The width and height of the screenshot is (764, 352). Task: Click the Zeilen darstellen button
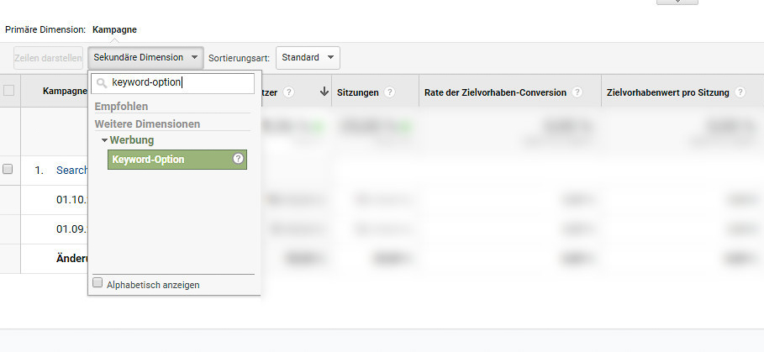pos(47,58)
